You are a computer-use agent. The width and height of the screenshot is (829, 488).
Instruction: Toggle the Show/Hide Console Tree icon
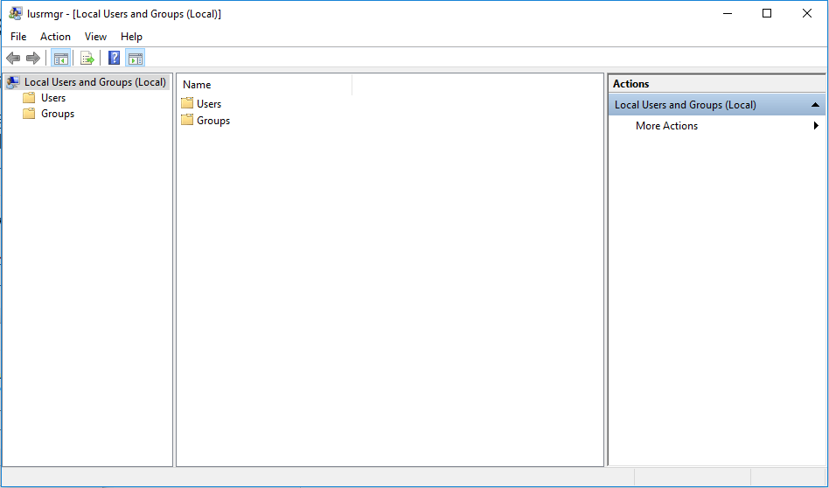click(x=60, y=59)
